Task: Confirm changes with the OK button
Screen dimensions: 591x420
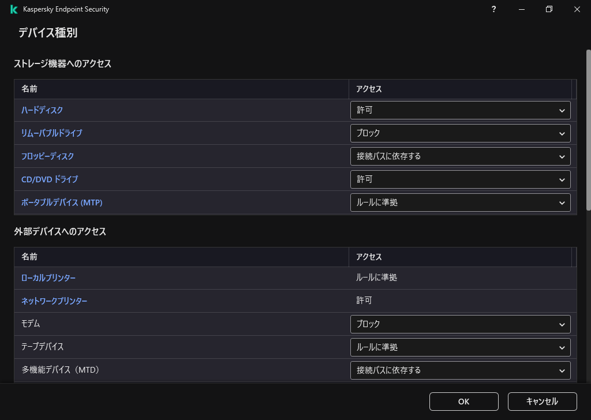Action: click(463, 402)
